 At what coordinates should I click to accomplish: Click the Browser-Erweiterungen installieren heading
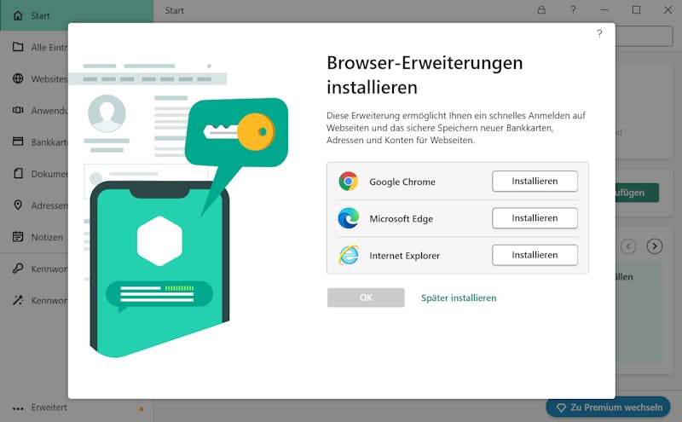coord(425,75)
